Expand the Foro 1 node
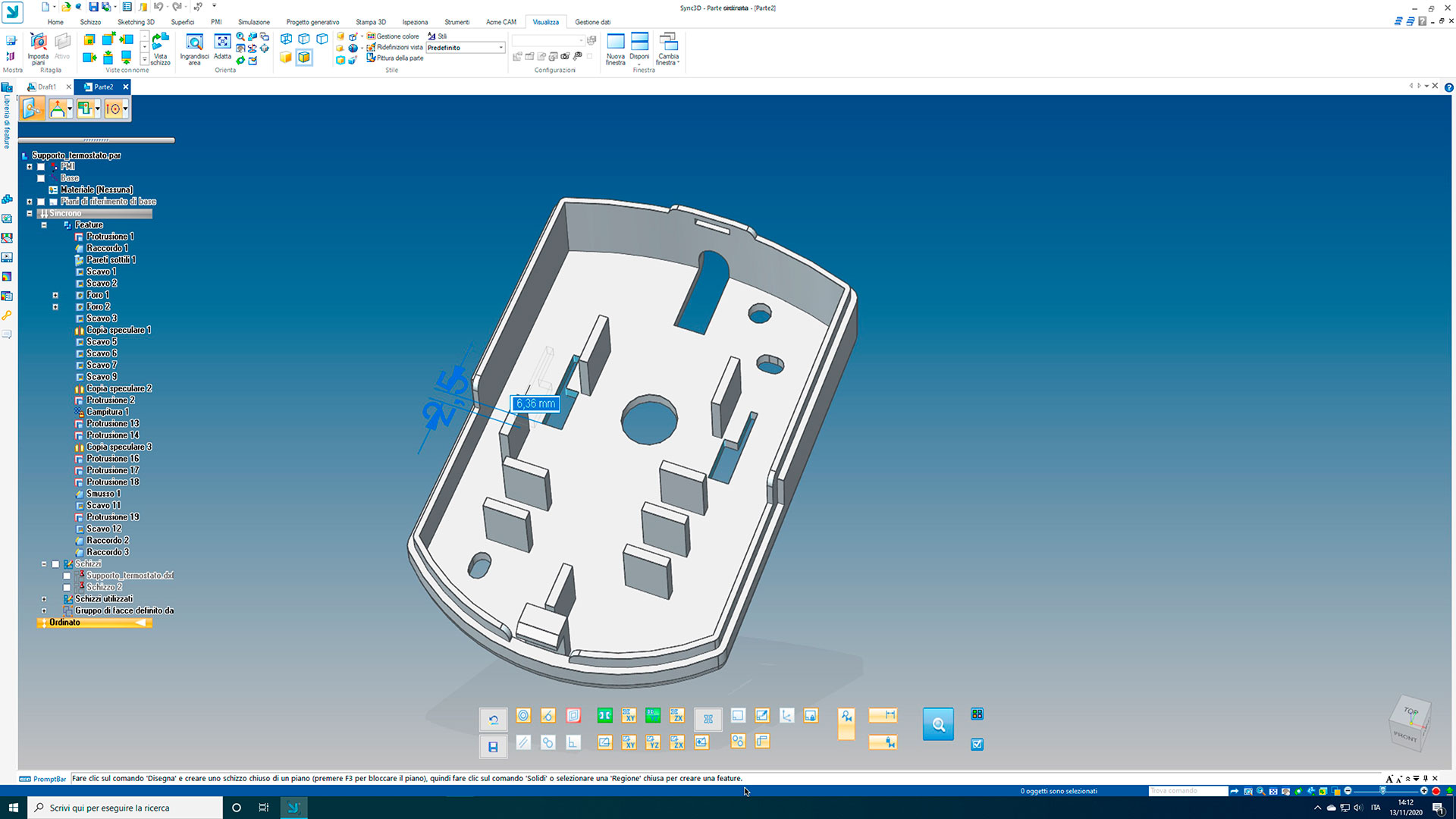 pos(55,295)
